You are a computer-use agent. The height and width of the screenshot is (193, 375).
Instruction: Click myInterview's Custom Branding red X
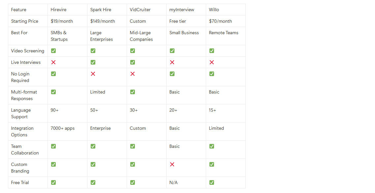click(172, 164)
